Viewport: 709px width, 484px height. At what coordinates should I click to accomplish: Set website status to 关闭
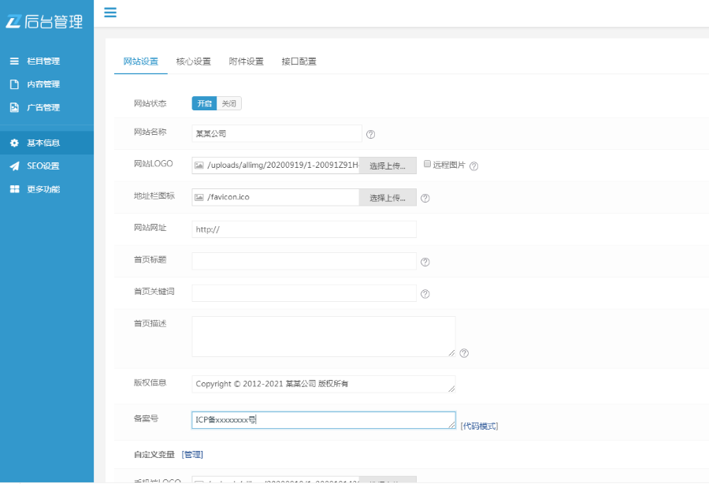228,103
